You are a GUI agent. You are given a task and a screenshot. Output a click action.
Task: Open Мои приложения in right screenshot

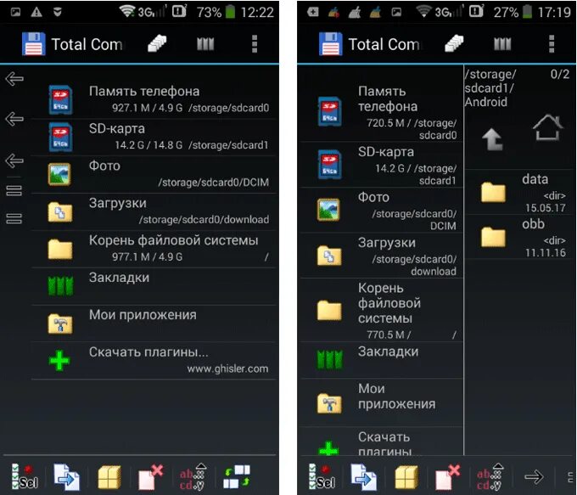tap(381, 402)
